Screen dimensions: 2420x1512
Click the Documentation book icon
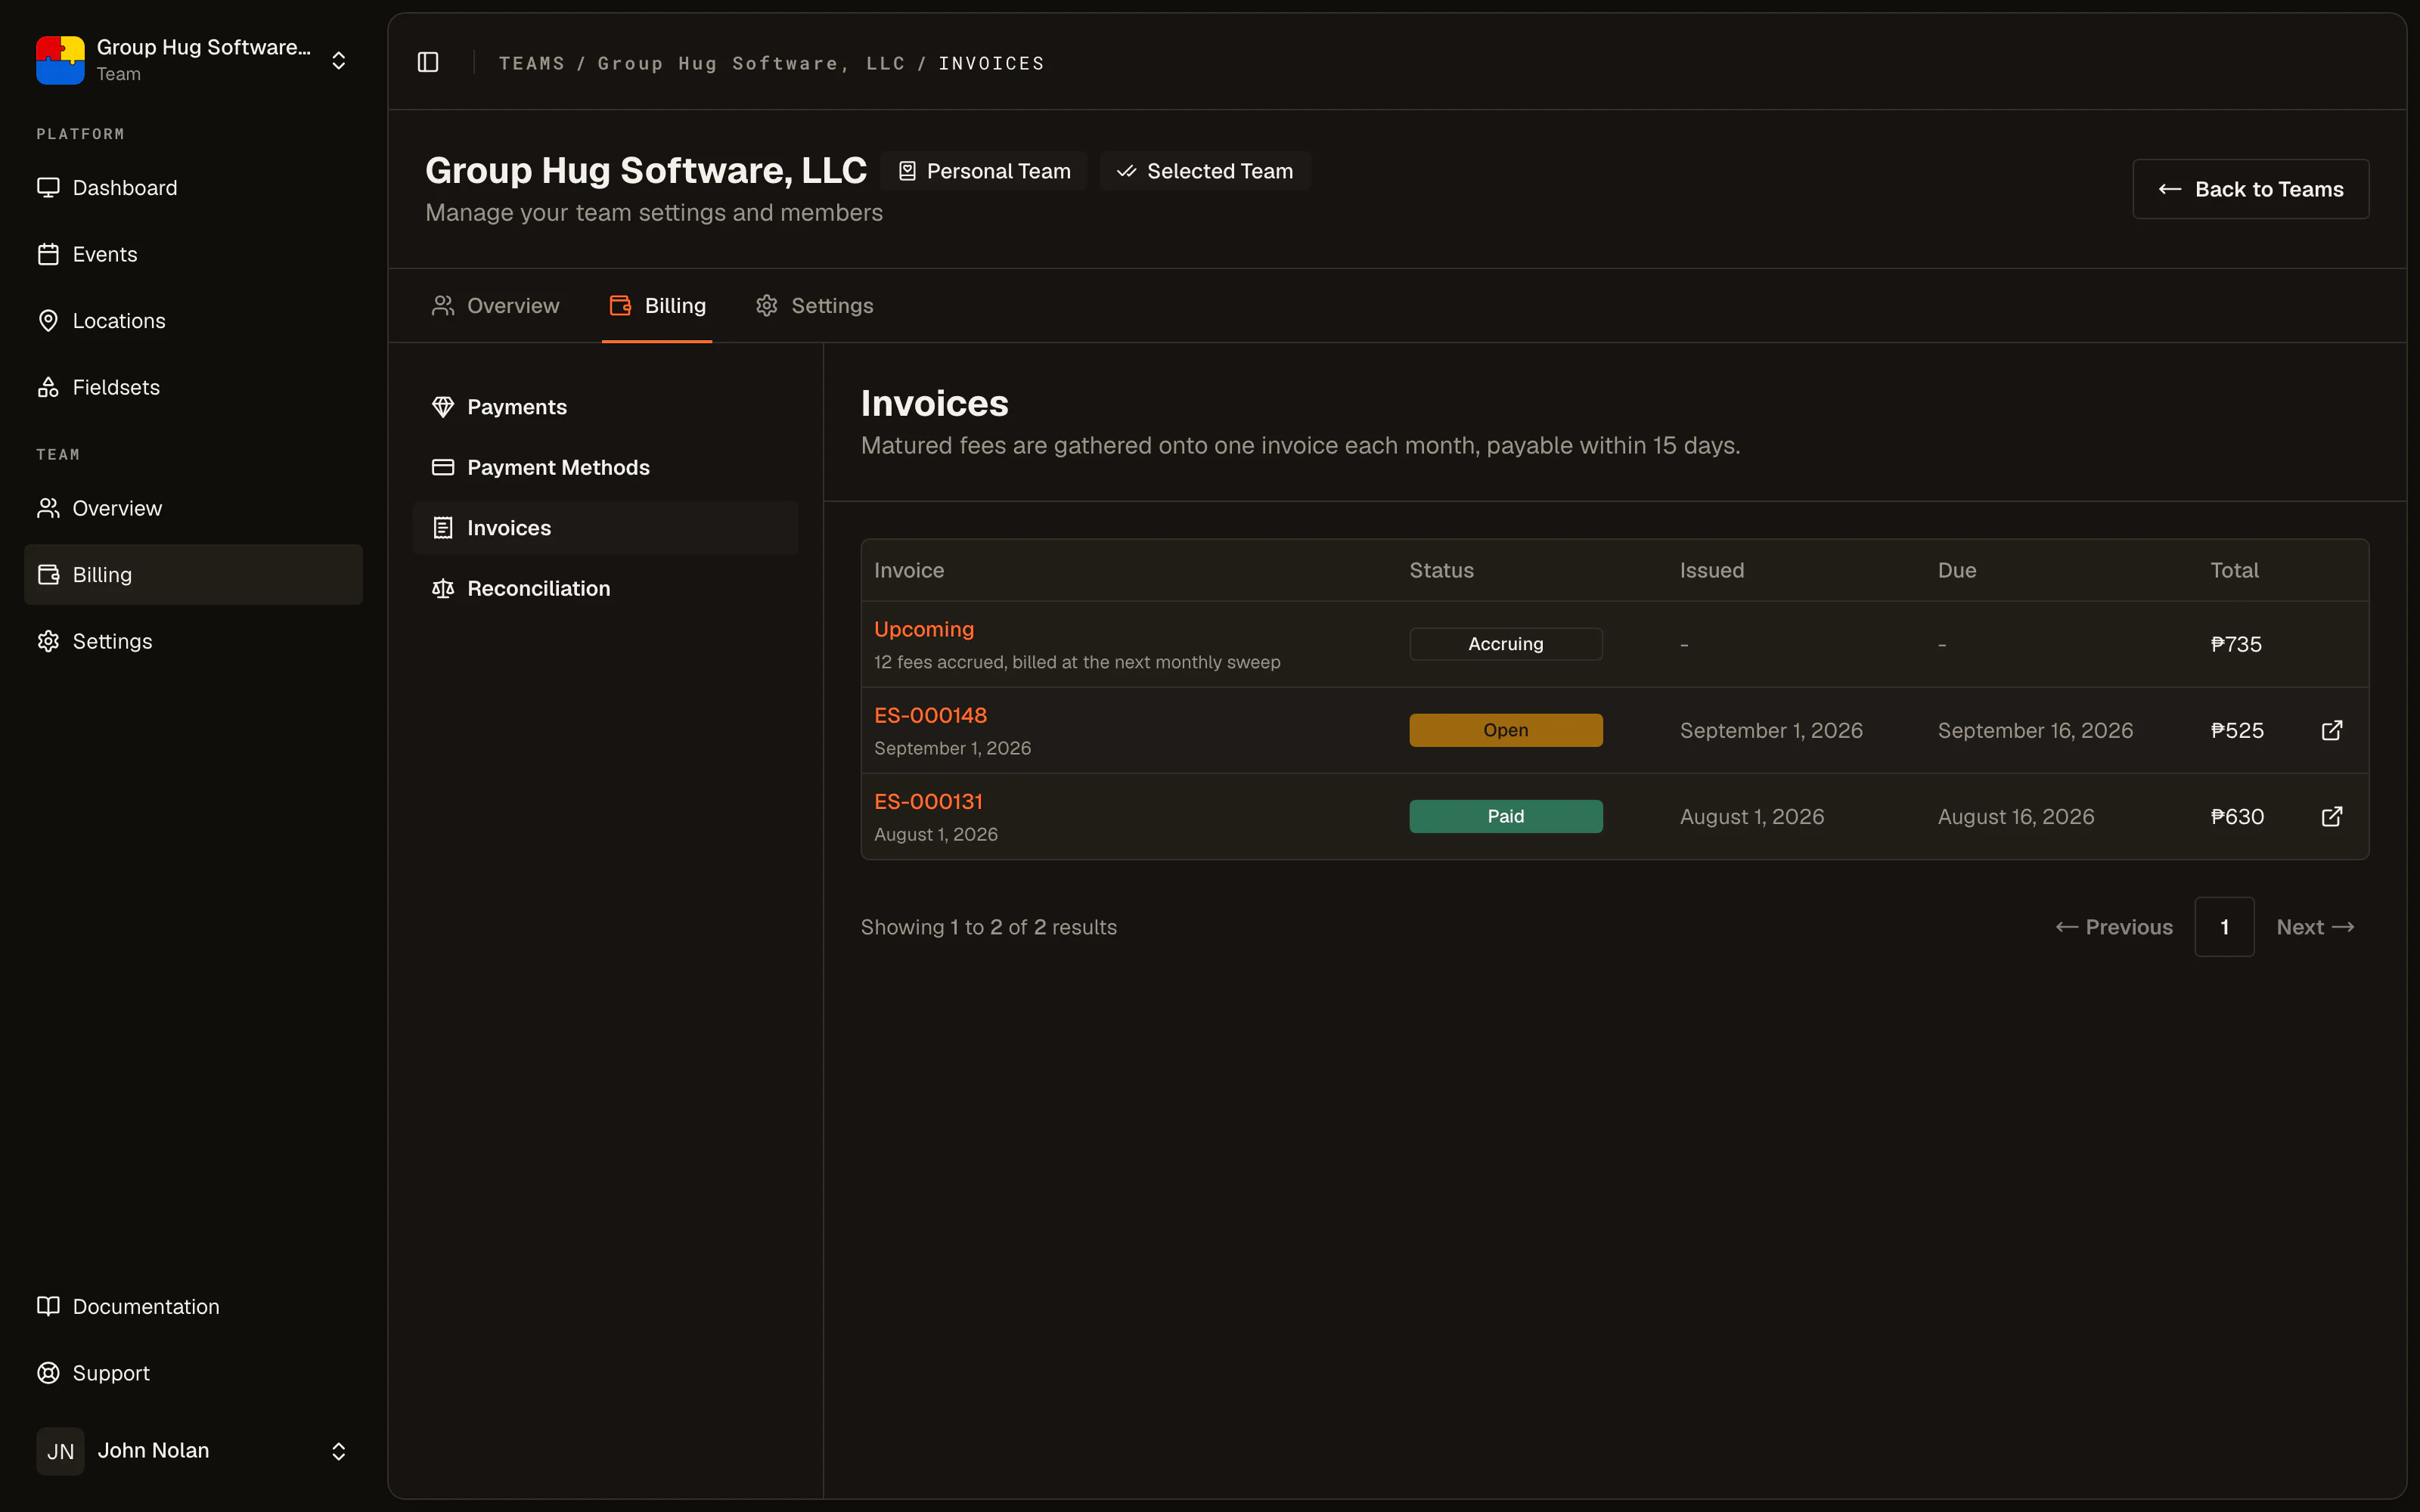48,1306
